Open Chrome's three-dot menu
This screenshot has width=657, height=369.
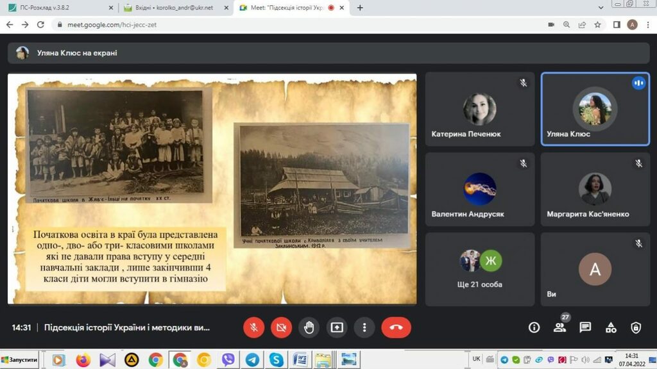coord(647,24)
